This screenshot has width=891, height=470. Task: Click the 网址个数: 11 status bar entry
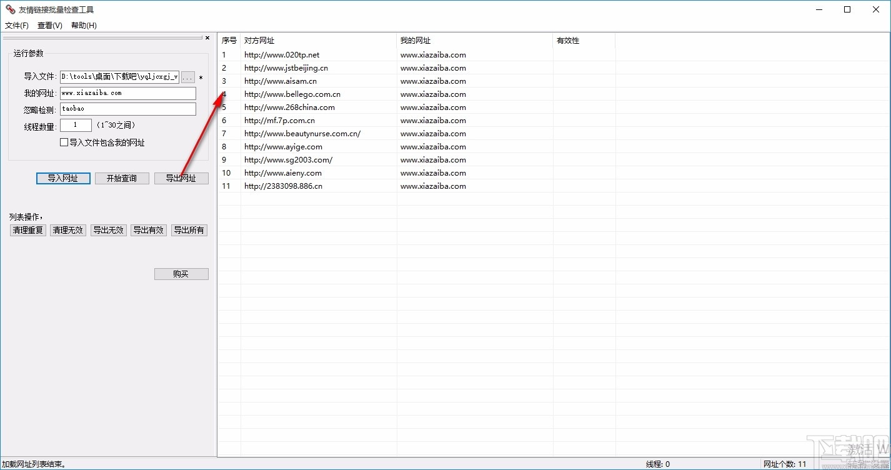tap(785, 464)
